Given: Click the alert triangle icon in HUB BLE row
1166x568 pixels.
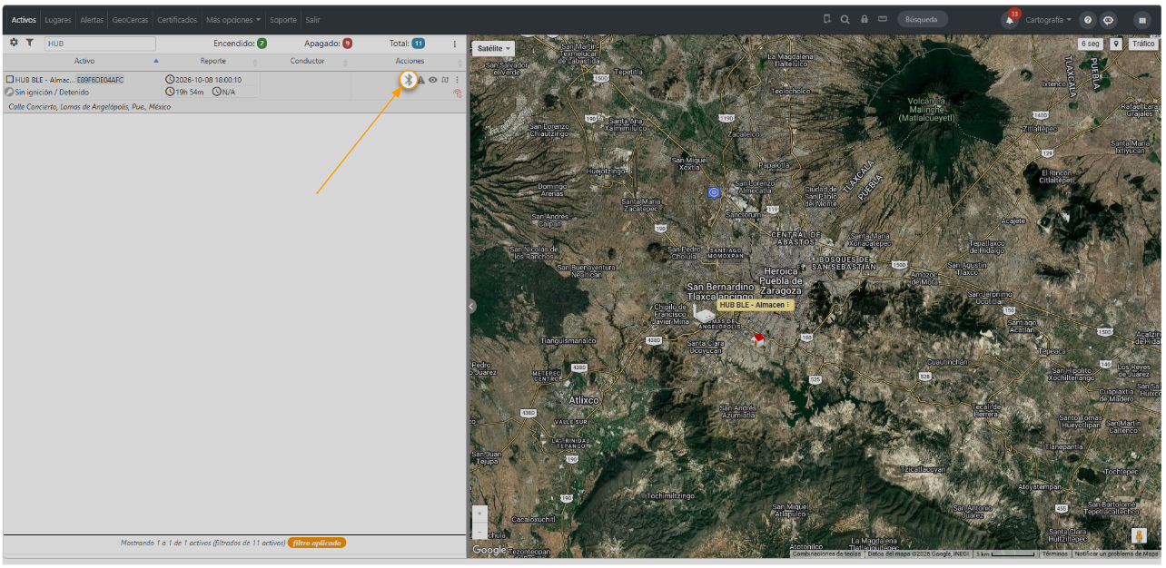Looking at the screenshot, I should [x=420, y=80].
